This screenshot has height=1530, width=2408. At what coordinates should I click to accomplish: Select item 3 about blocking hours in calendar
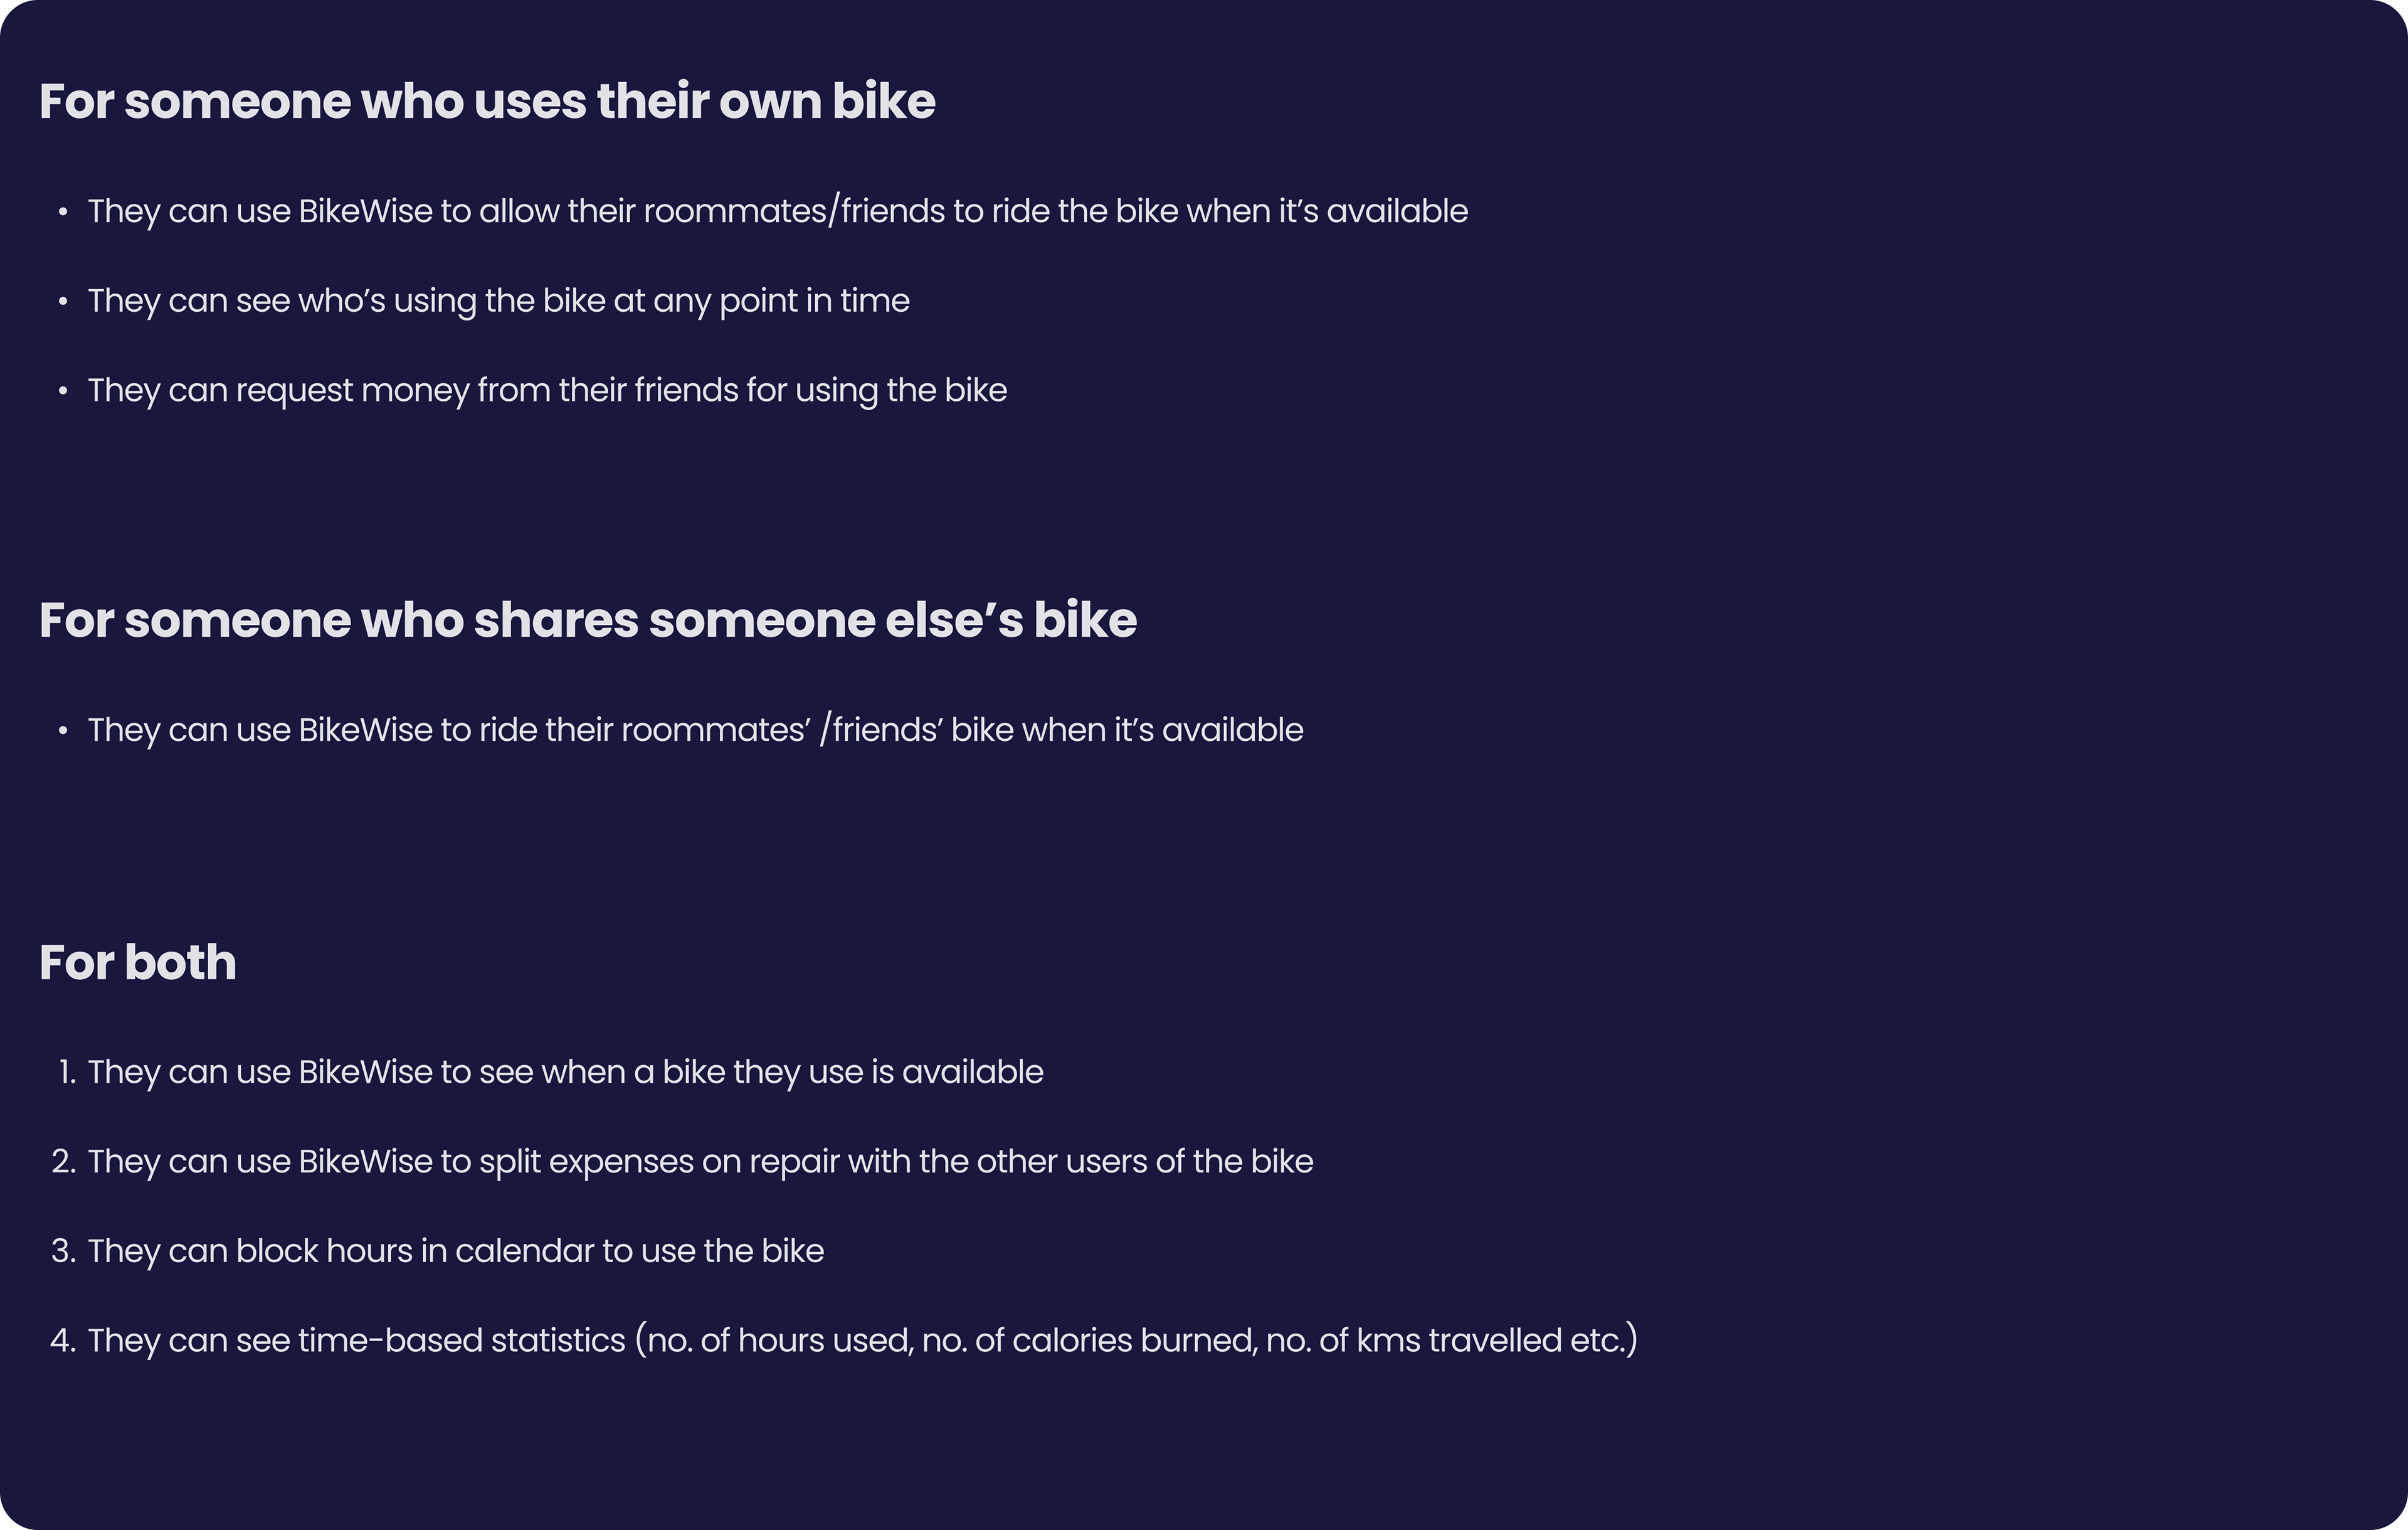455,1251
